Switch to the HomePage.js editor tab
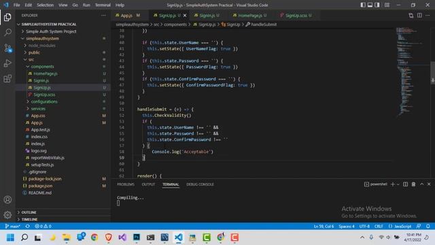This screenshot has height=245, width=435. [249, 16]
